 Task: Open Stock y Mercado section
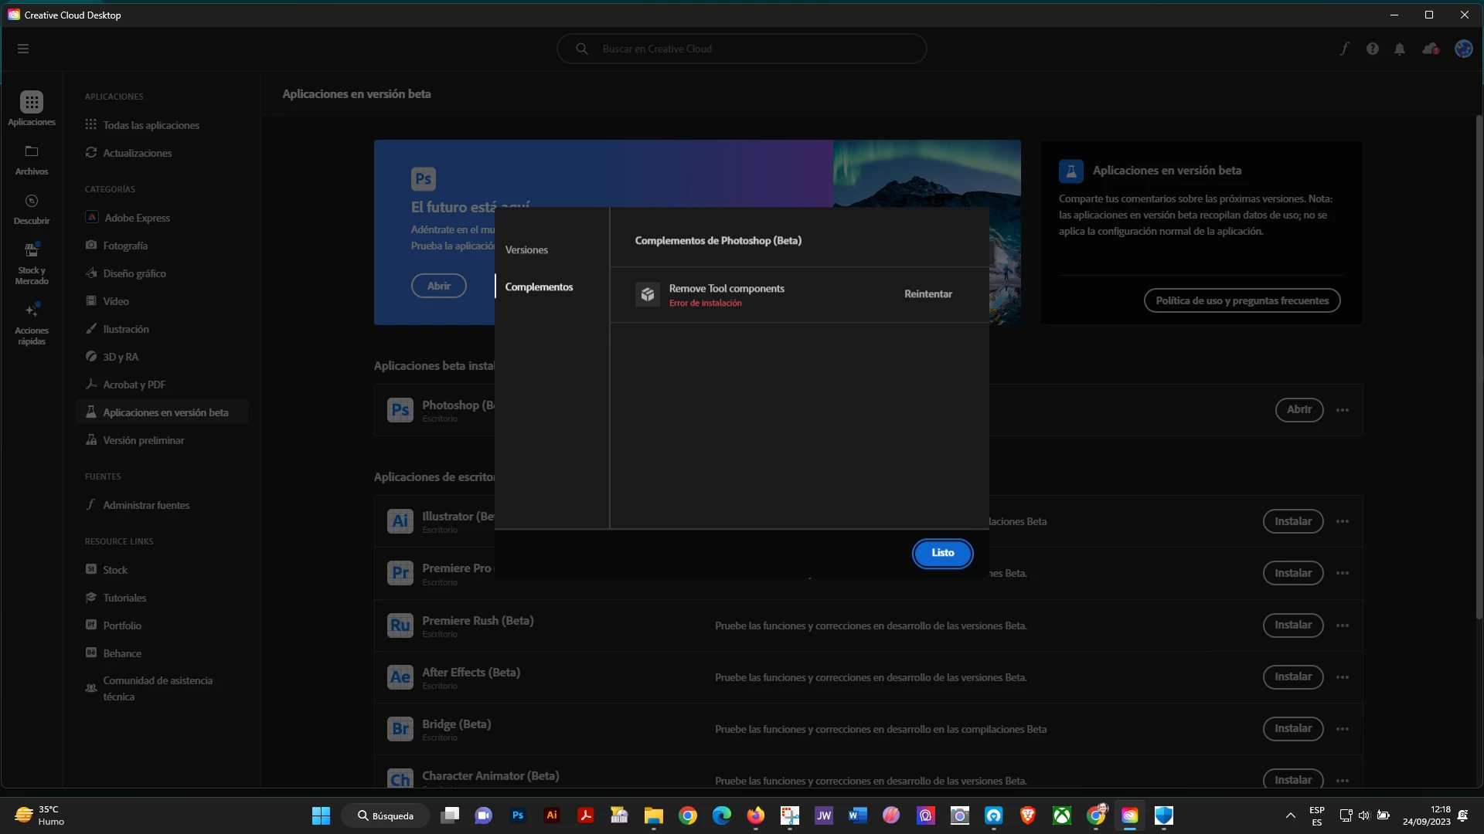32,263
